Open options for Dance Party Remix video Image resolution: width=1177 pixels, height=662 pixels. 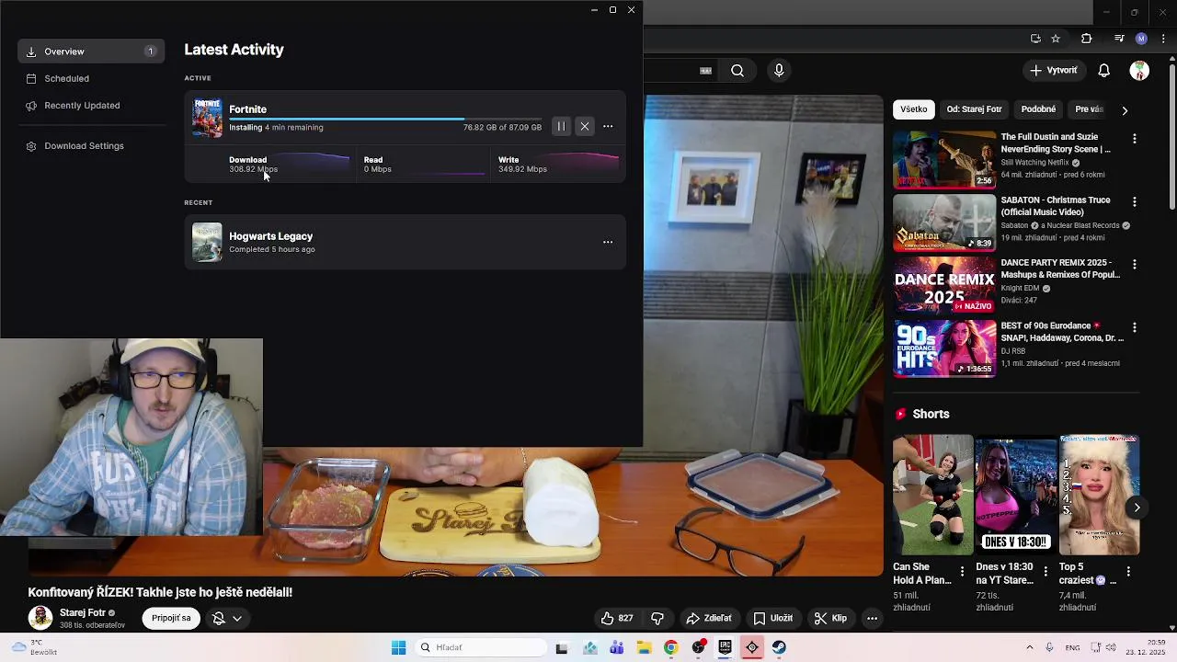point(1135,265)
